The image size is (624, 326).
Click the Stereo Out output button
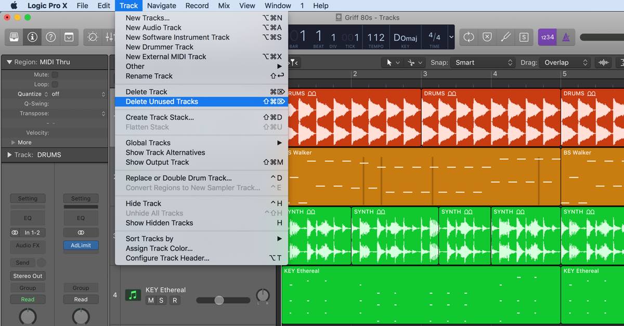tap(28, 276)
